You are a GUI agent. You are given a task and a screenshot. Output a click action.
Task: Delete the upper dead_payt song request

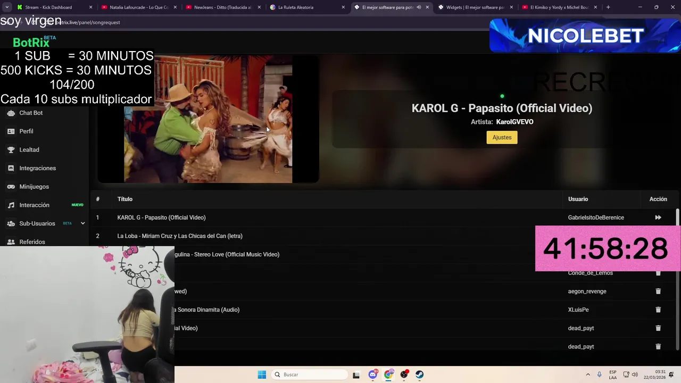click(658, 328)
